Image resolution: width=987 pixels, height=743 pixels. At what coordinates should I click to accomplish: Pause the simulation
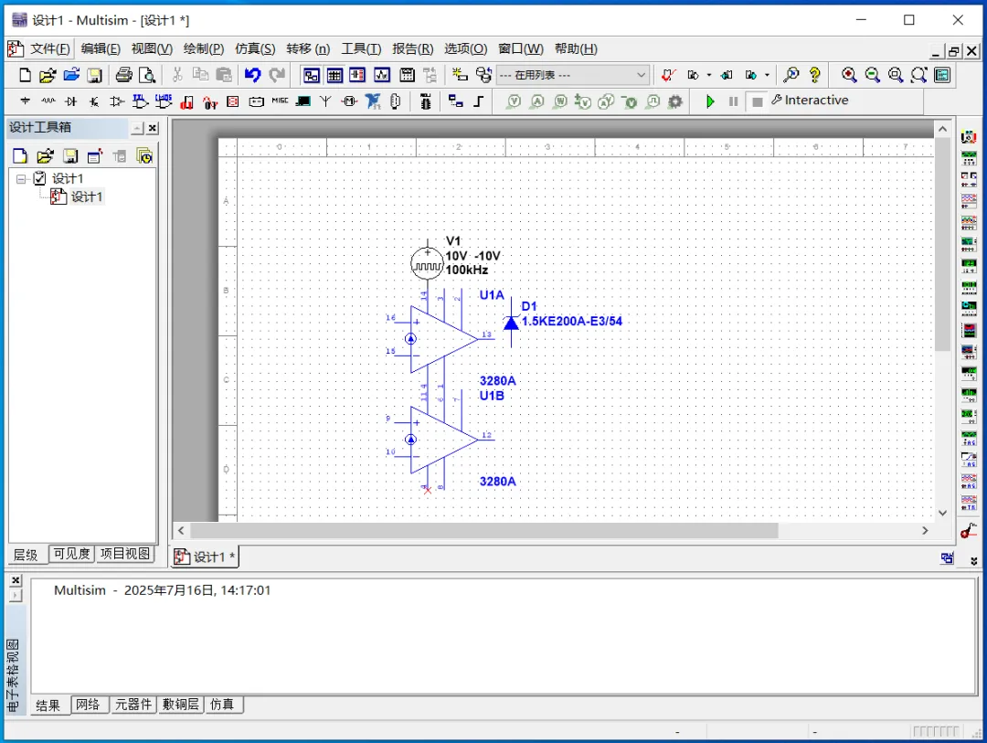click(x=733, y=101)
